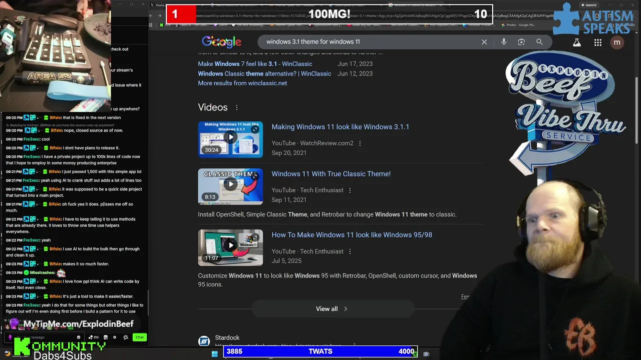
Task: Switch to the Home browser tab
Action: (159, 5)
